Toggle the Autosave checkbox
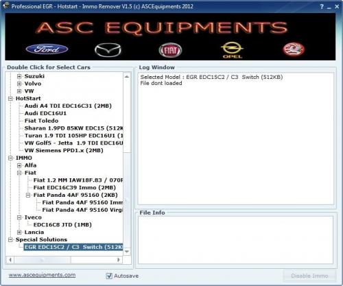 tap(109, 276)
